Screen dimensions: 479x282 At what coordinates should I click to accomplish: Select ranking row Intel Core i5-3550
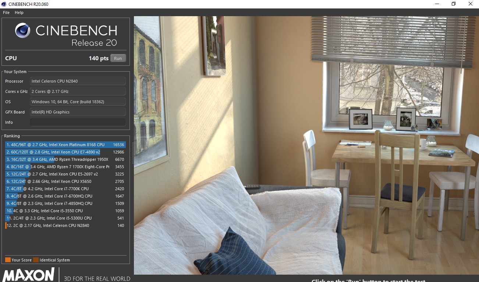click(65, 211)
